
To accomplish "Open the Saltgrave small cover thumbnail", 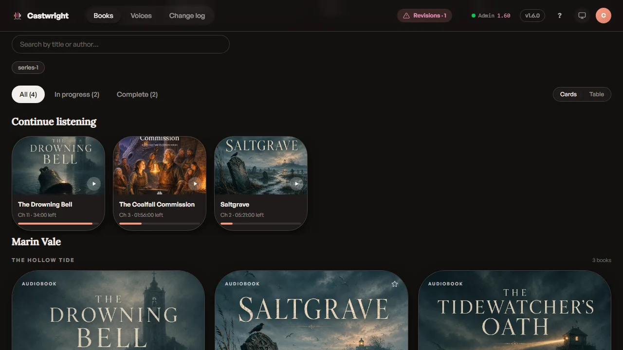I will 261,166.
